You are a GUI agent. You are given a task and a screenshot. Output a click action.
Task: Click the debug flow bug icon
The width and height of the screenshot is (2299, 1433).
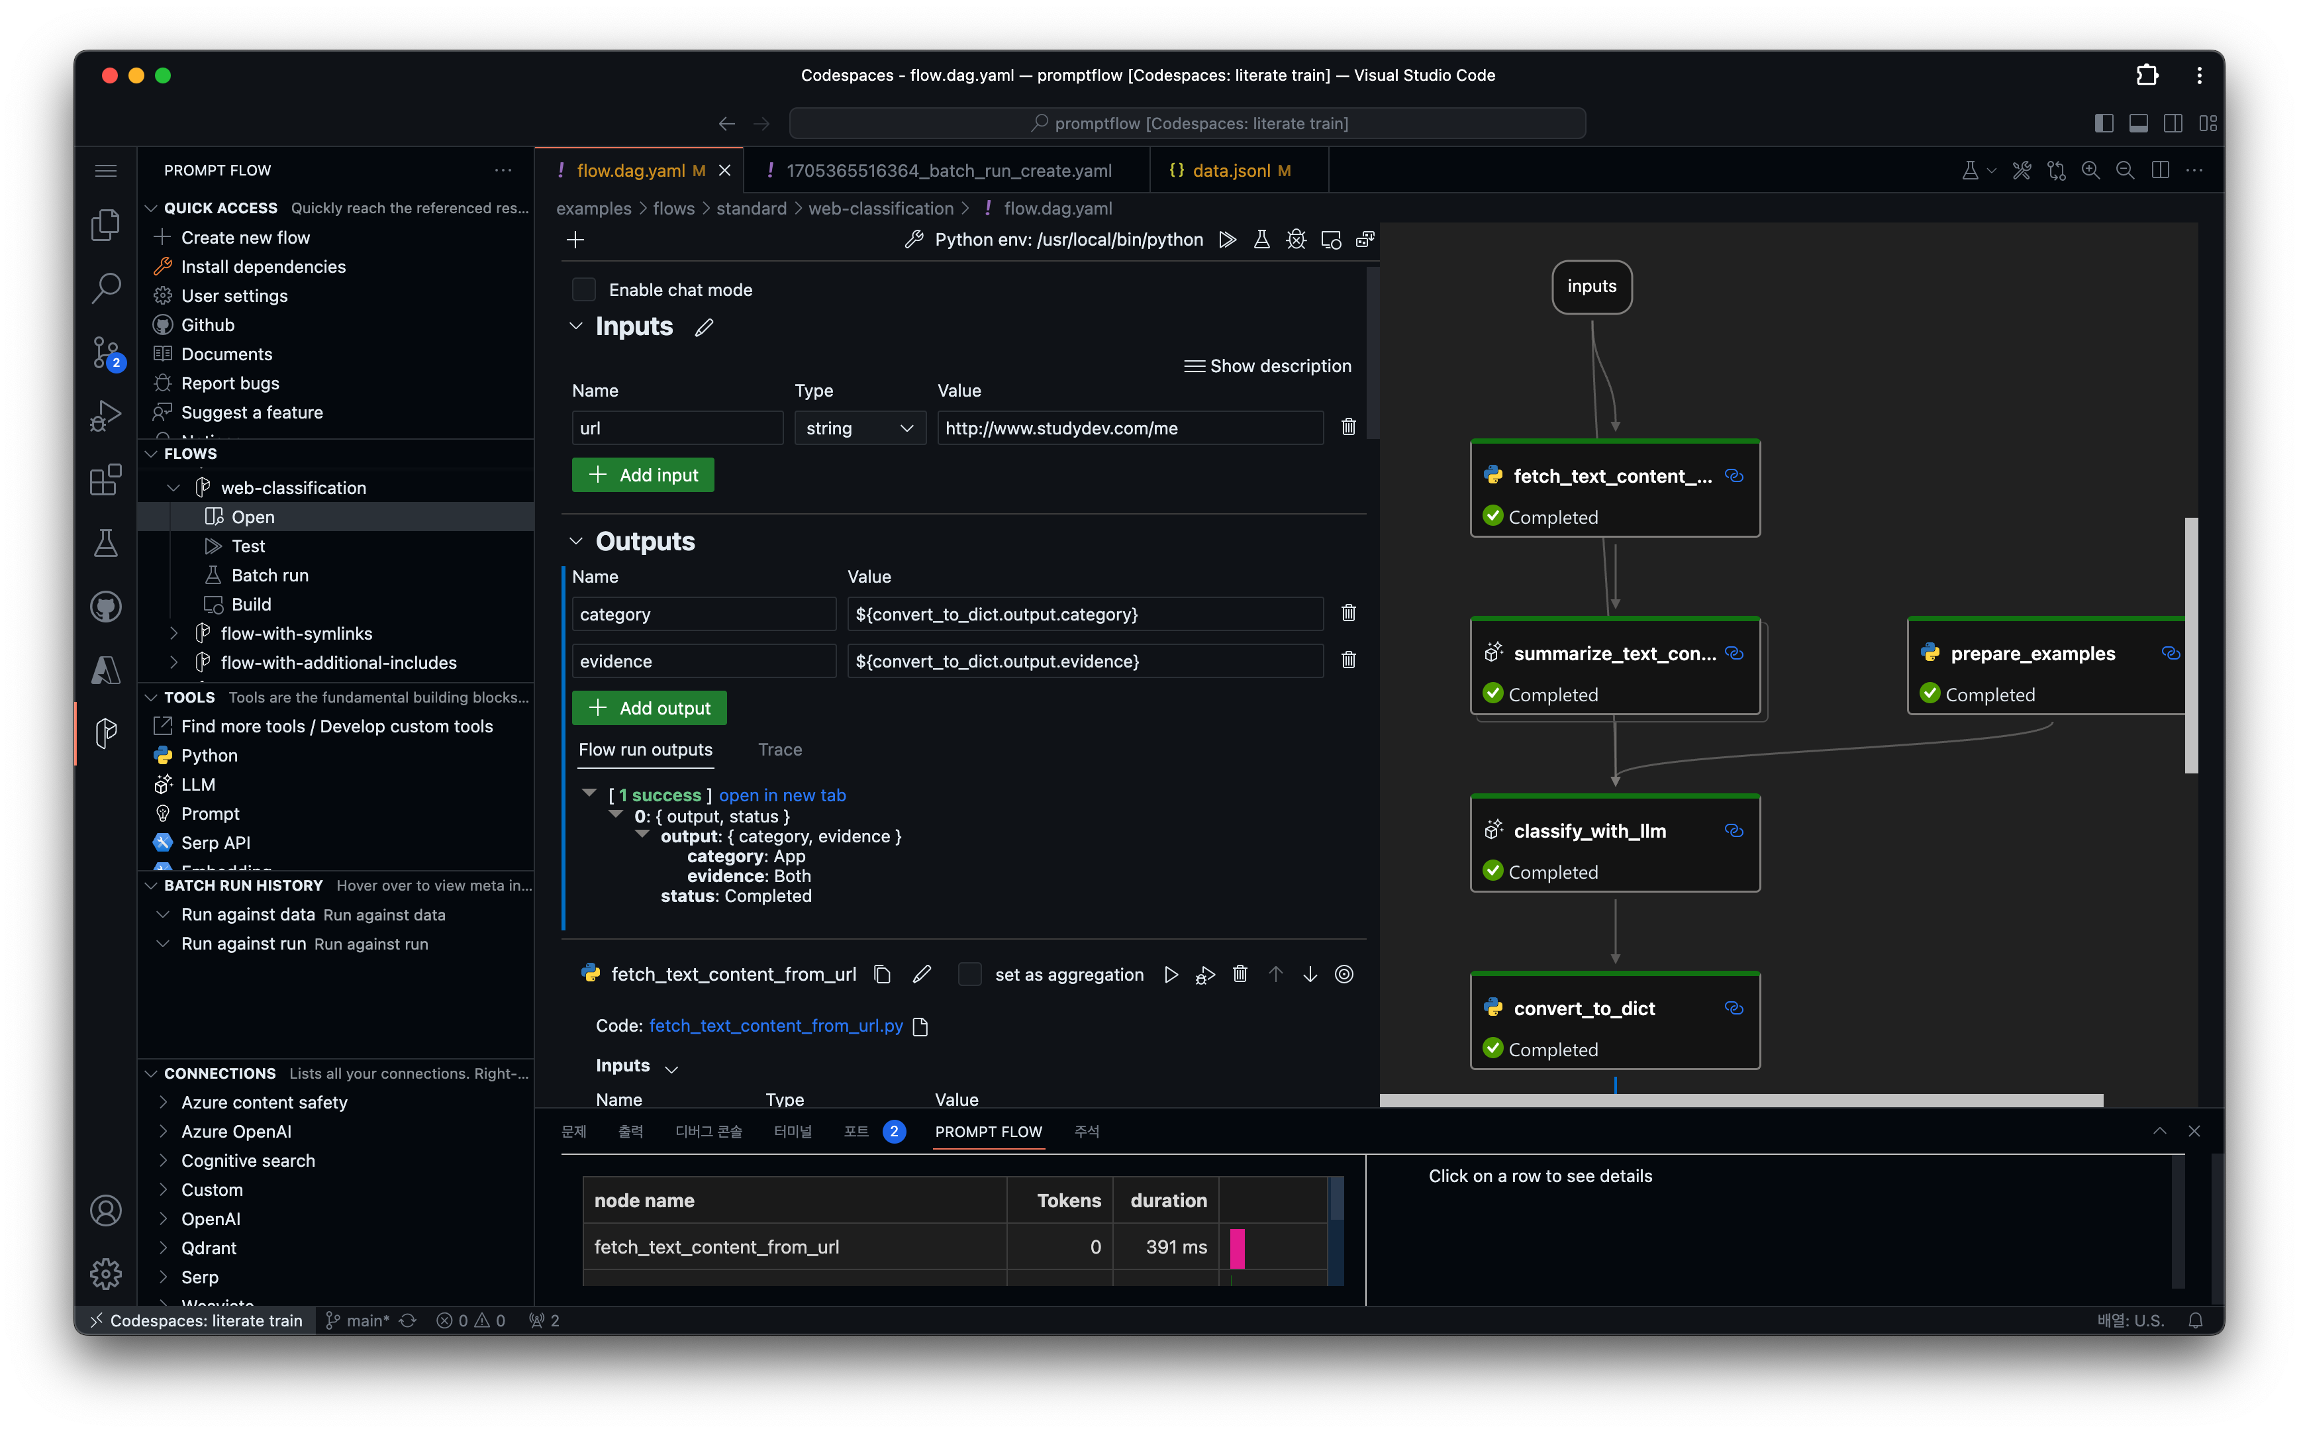(x=1295, y=240)
